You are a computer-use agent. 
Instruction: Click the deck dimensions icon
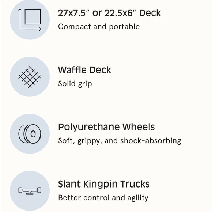tap(30, 20)
